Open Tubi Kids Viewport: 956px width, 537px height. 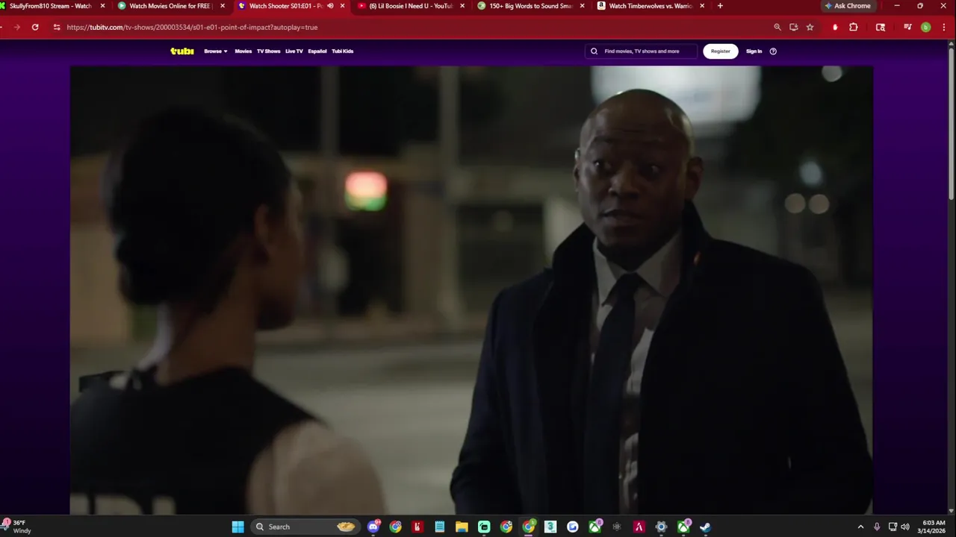point(343,51)
